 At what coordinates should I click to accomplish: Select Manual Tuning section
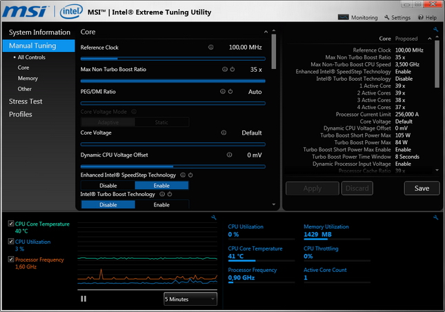click(39, 46)
